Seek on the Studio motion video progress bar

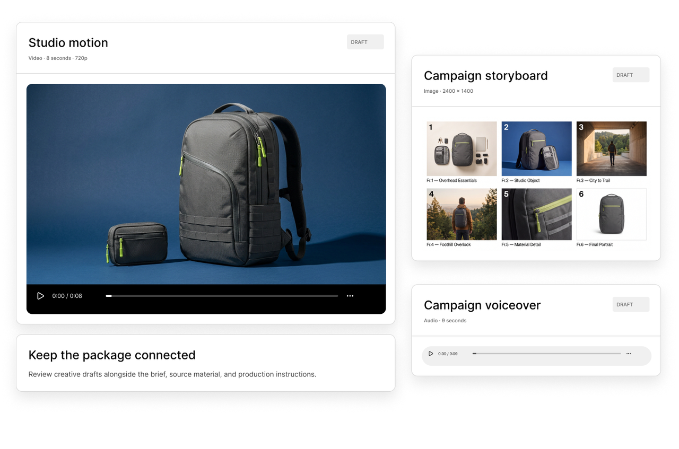[x=222, y=296]
